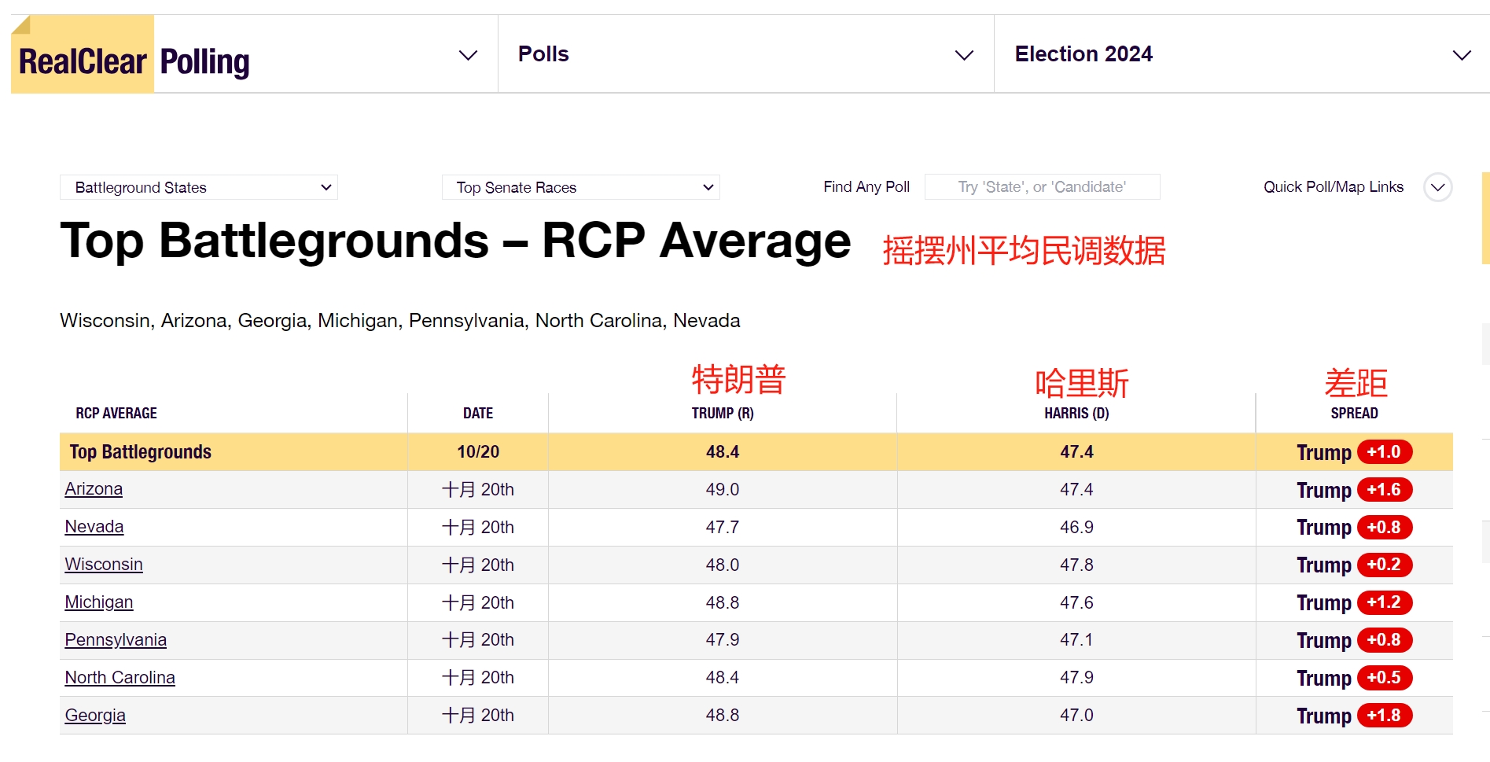Screen dimensions: 1490x762
Task: Click the Nevada Trump +0.8 spread badge
Action: point(1385,528)
